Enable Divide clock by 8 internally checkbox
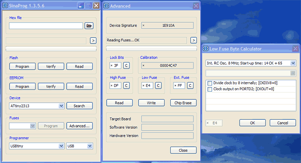The width and height of the screenshot is (301, 163). (210, 83)
